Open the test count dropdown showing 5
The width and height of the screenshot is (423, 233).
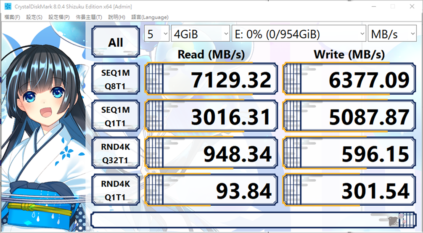[x=157, y=34]
